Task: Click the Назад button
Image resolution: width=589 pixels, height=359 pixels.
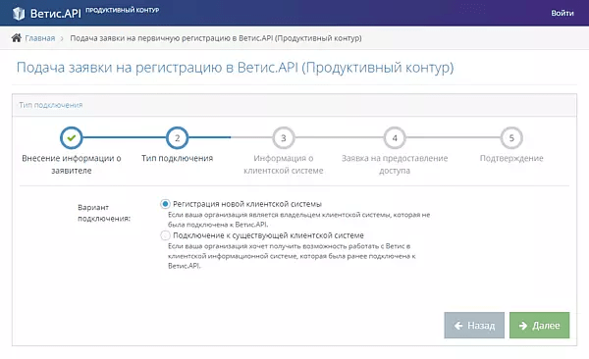Action: pos(474,326)
